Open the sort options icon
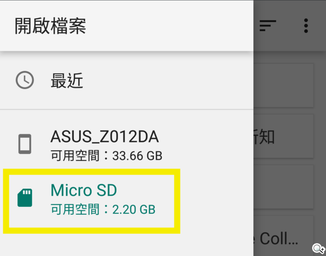The height and width of the screenshot is (256, 326). 268,26
